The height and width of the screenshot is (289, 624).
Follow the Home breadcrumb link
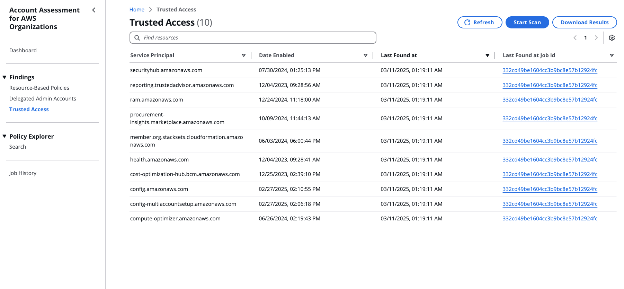point(137,10)
